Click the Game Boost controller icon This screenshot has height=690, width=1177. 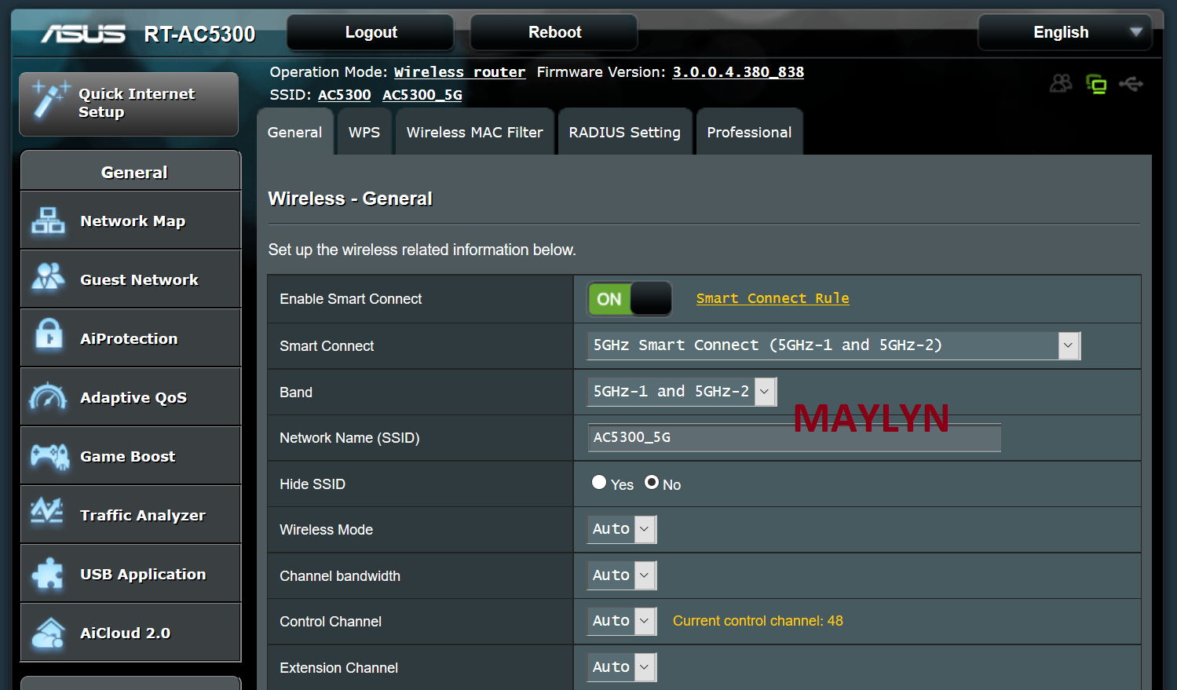click(49, 455)
